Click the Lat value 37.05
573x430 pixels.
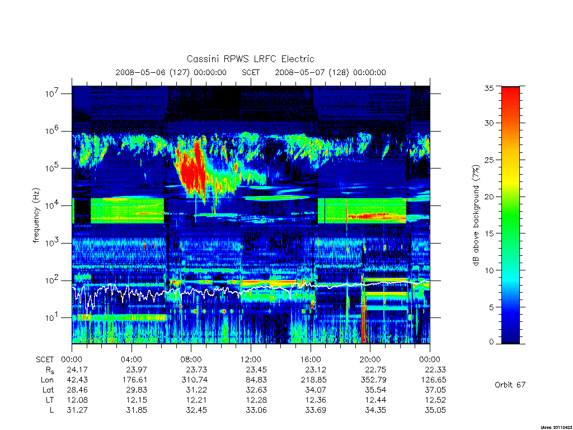point(435,390)
